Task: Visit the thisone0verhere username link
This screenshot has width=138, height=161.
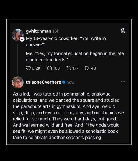Action: point(44,82)
